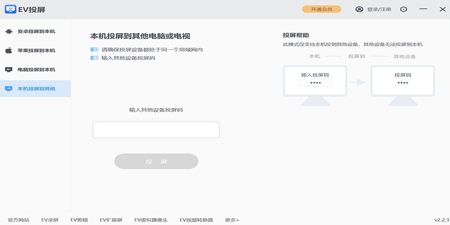Screen dimensions: 450x225
Task: Select the Apple icon in sidebar
Action: pos(9,51)
